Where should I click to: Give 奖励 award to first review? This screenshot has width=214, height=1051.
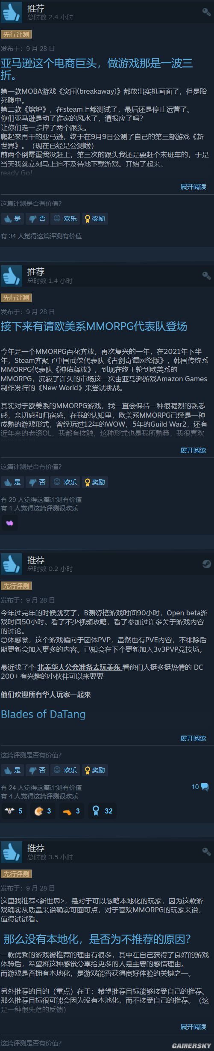[x=94, y=219]
